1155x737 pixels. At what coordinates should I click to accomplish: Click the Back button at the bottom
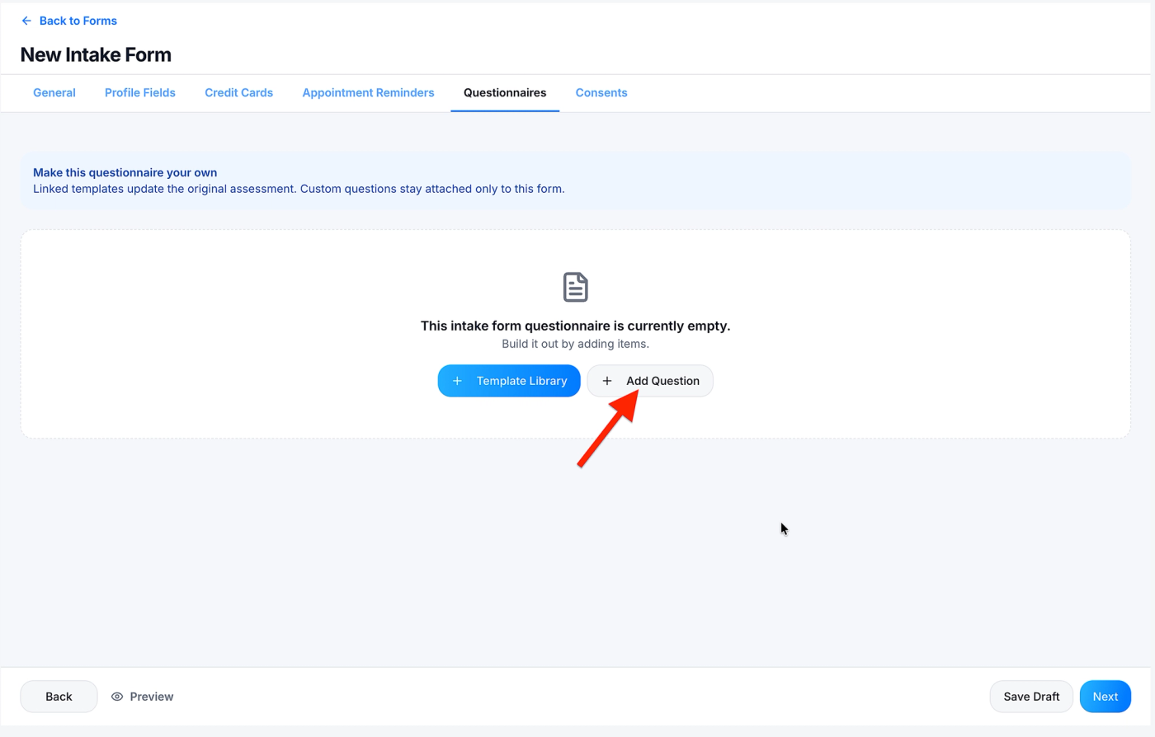[59, 697]
